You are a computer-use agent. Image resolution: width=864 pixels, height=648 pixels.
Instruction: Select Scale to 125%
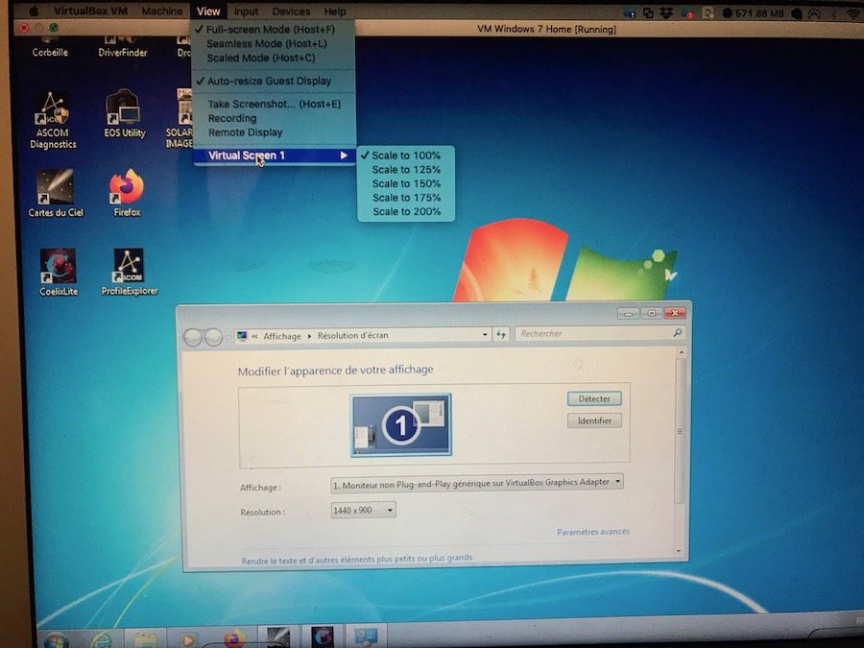[x=406, y=170]
